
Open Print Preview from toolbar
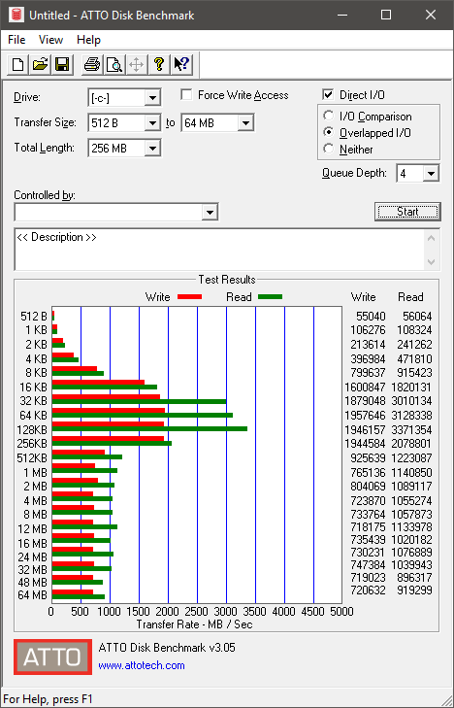pyautogui.click(x=114, y=64)
